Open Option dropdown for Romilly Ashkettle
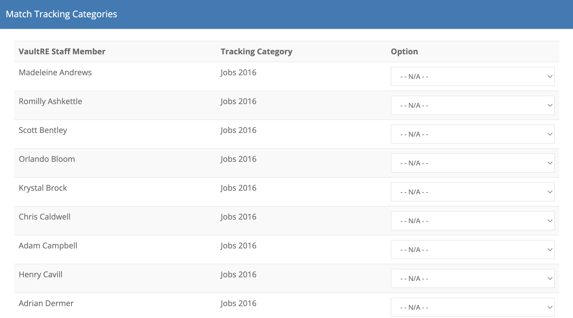Image resolution: width=573 pixels, height=318 pixels. click(x=472, y=105)
